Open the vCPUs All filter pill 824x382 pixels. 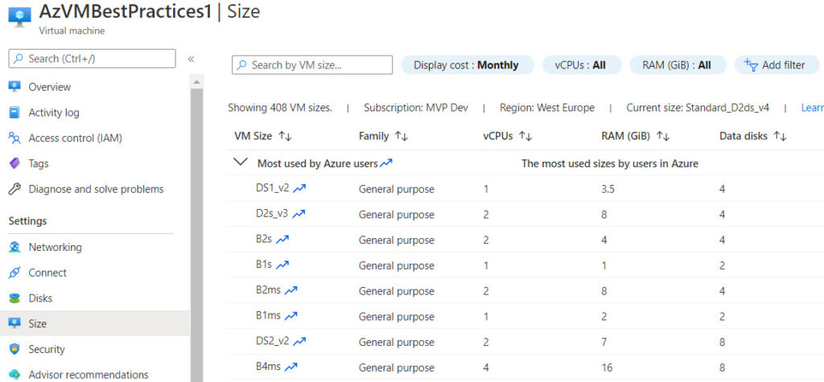pyautogui.click(x=582, y=65)
